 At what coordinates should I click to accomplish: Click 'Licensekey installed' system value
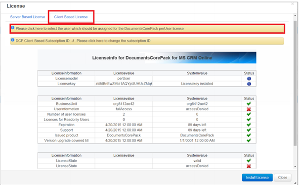point(197,84)
